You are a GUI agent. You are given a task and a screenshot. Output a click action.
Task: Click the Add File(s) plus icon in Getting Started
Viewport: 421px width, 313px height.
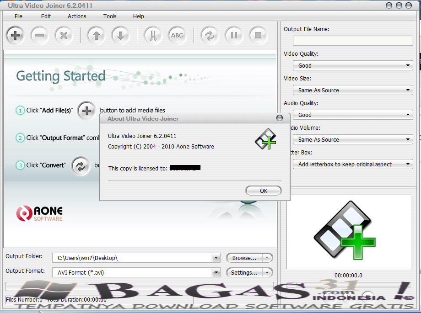tap(86, 111)
